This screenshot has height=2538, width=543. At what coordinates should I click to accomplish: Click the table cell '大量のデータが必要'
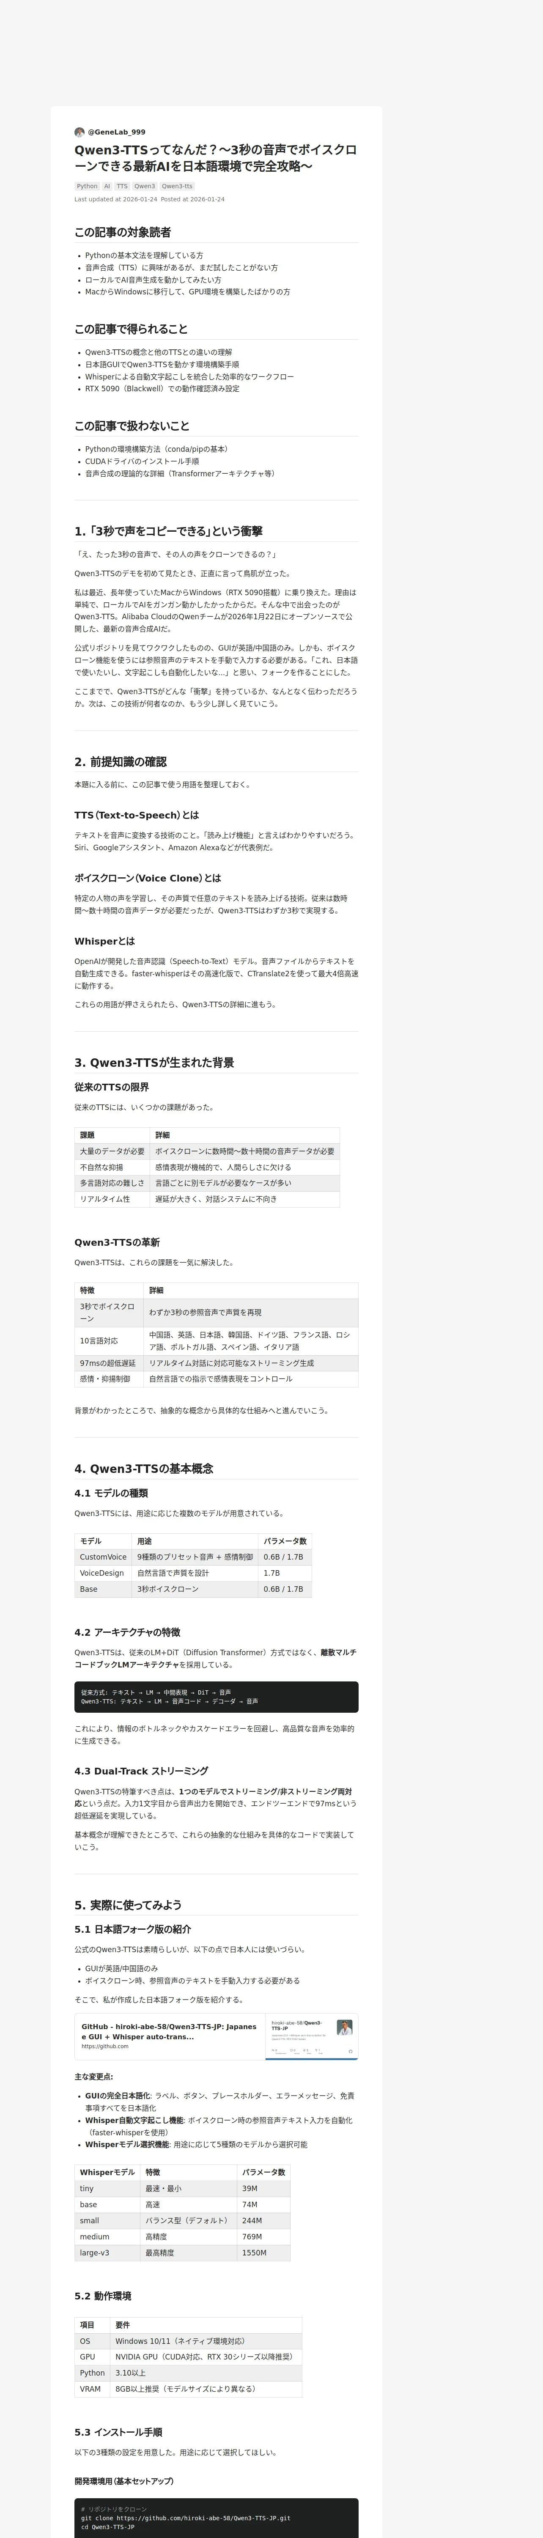[112, 1151]
